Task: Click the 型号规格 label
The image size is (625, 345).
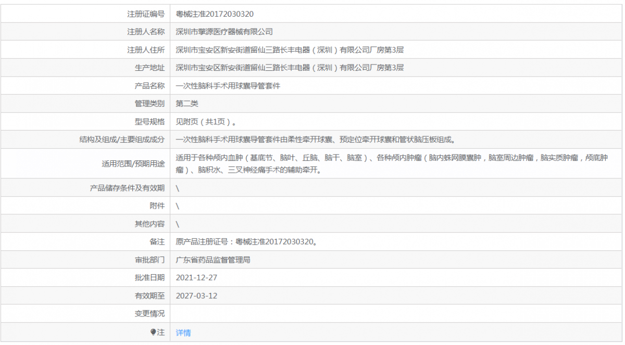Action: click(x=149, y=122)
